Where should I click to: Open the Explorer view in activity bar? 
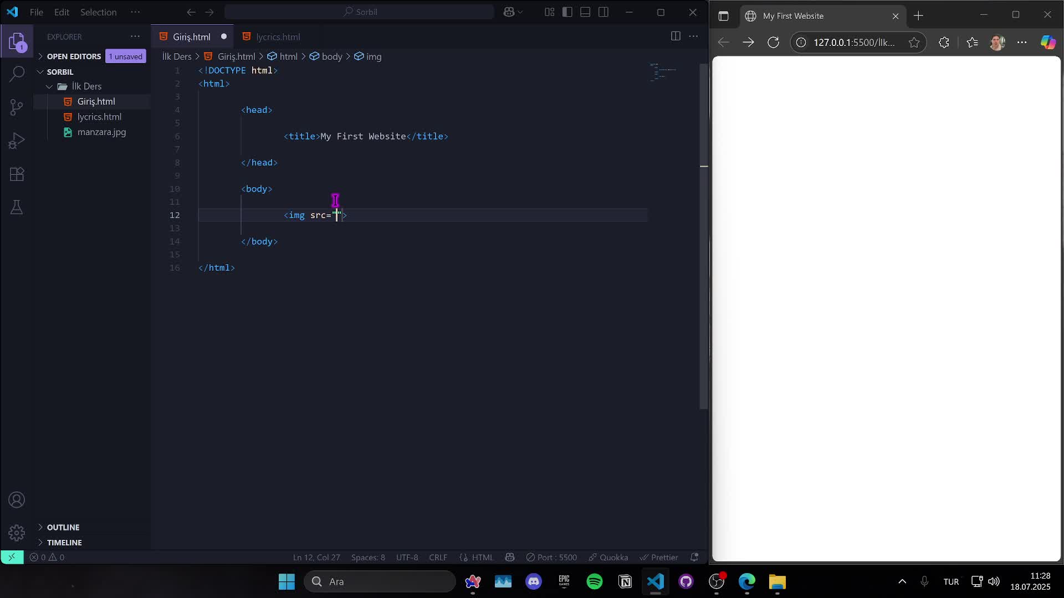coord(17,42)
